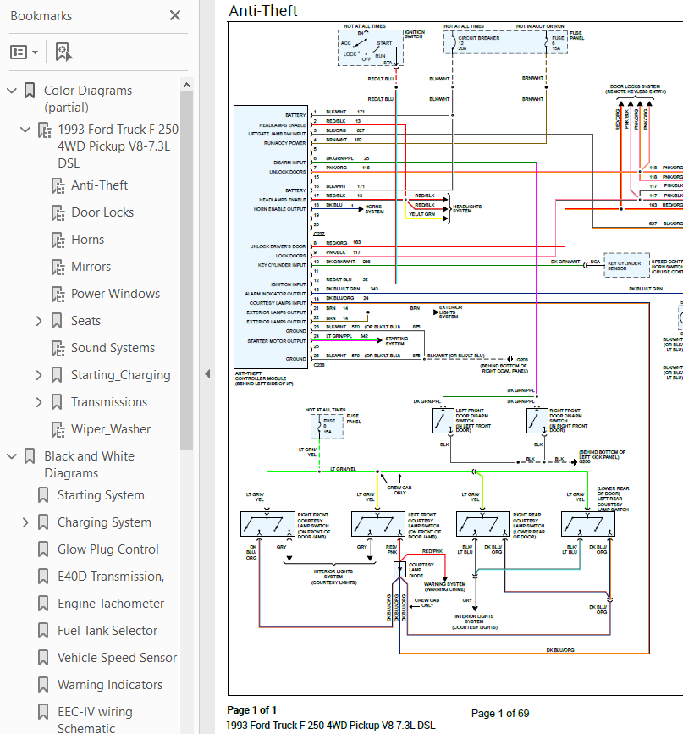Click the Anti-Theft bookmark icon
The image size is (683, 734).
coord(58,186)
